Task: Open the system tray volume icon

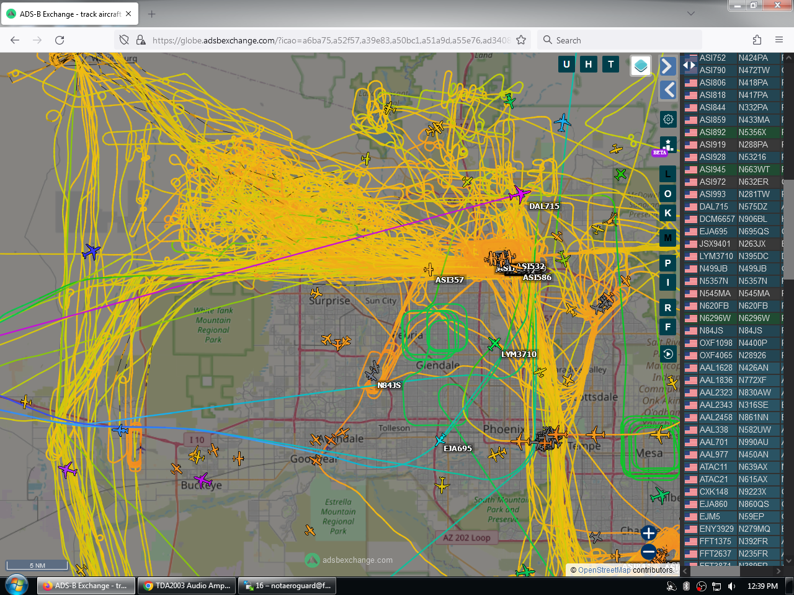Action: coord(731,586)
